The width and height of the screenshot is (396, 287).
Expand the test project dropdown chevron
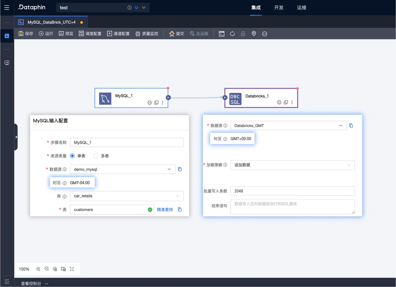point(144,8)
